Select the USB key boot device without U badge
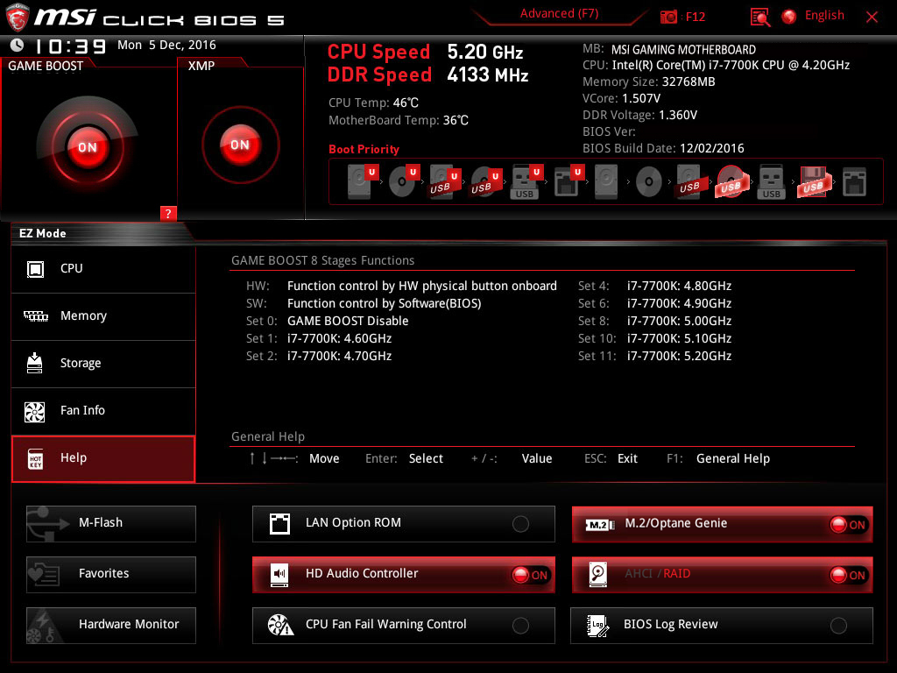Viewport: 897px width, 673px height. click(771, 182)
